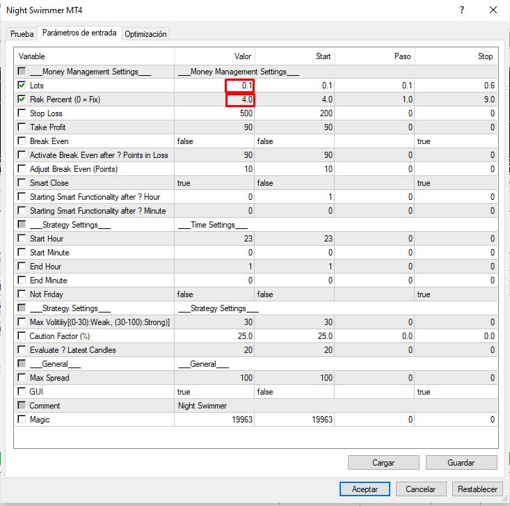
Task: Click the Start Hour Valor cell 23
Action: pos(214,239)
